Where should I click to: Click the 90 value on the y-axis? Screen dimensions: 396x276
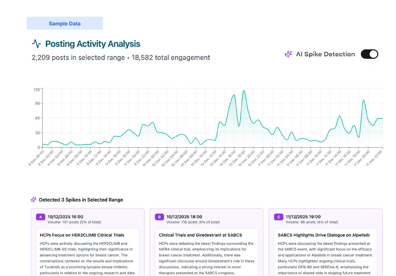point(37,103)
